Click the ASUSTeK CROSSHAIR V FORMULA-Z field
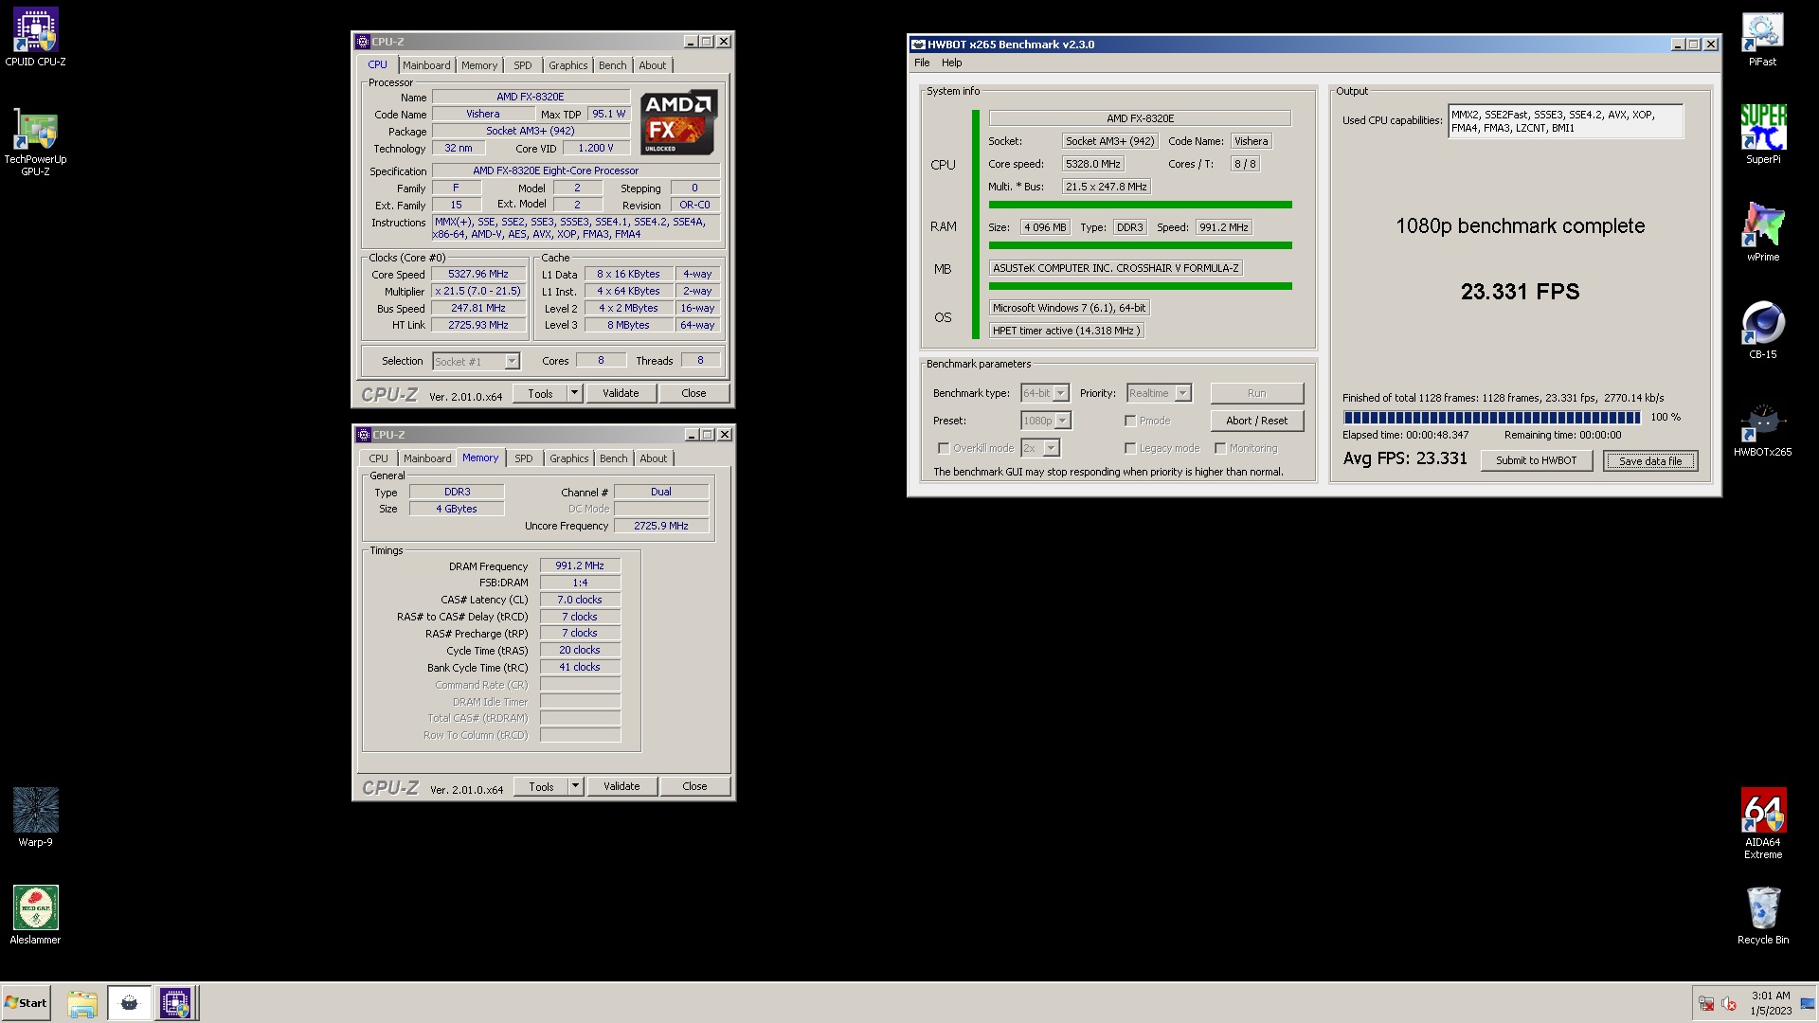 point(1115,268)
